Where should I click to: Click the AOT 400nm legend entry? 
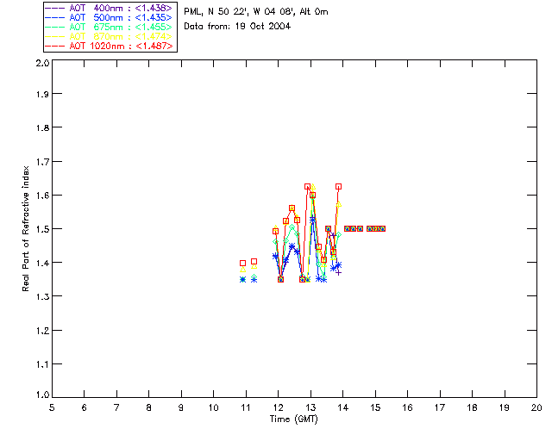coord(109,8)
